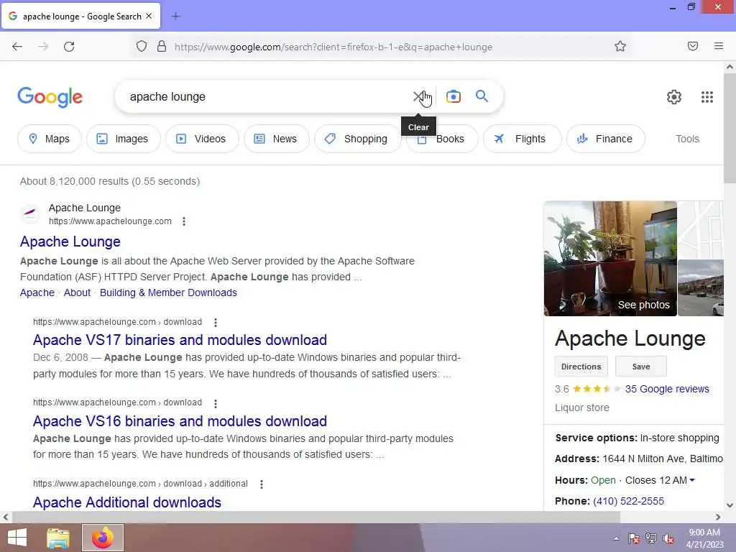This screenshot has width=736, height=552.
Task: Switch to Books results
Action: 442,139
